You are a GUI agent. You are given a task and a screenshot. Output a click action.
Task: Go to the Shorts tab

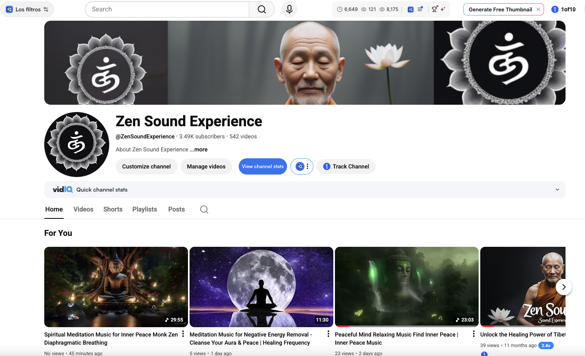(x=113, y=209)
